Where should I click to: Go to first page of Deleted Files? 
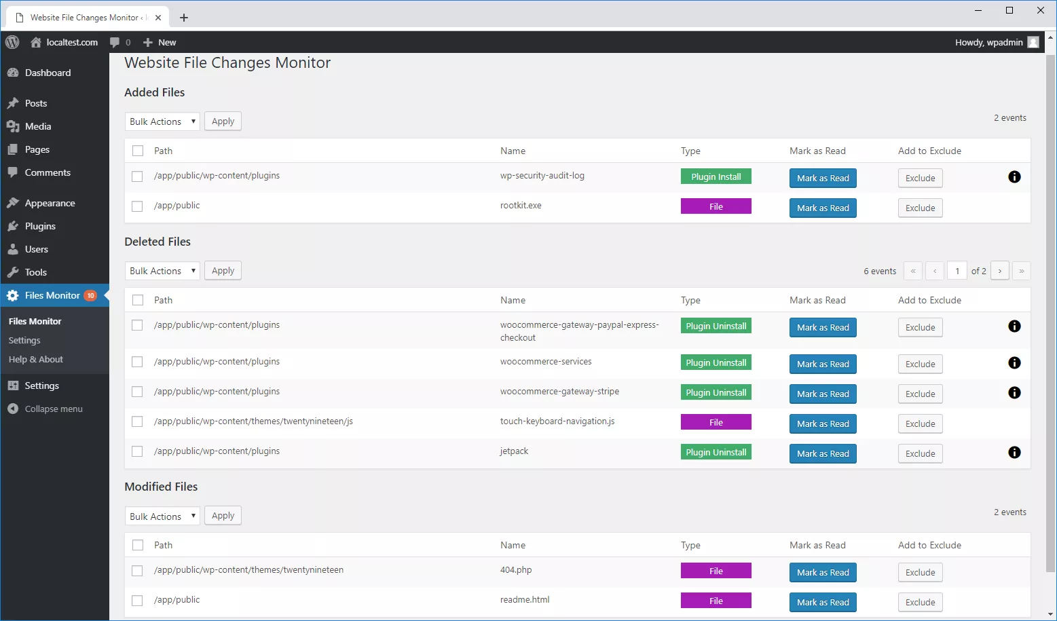point(913,271)
